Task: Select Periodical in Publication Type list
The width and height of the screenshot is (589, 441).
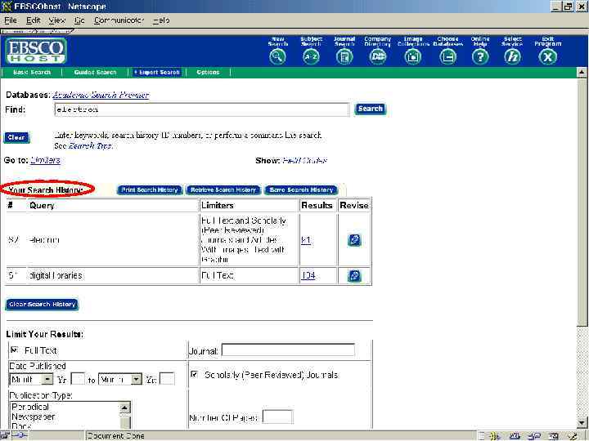Action: (x=30, y=407)
